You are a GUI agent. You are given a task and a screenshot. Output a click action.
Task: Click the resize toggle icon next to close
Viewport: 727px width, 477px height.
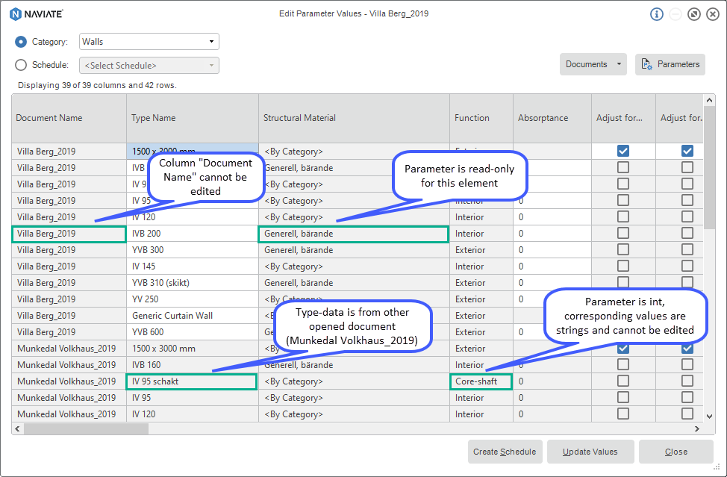pos(693,13)
